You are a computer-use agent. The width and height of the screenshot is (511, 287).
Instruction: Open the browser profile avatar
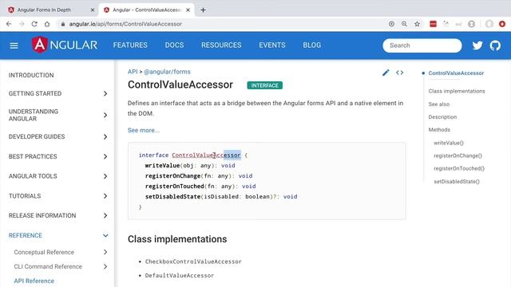click(x=489, y=24)
